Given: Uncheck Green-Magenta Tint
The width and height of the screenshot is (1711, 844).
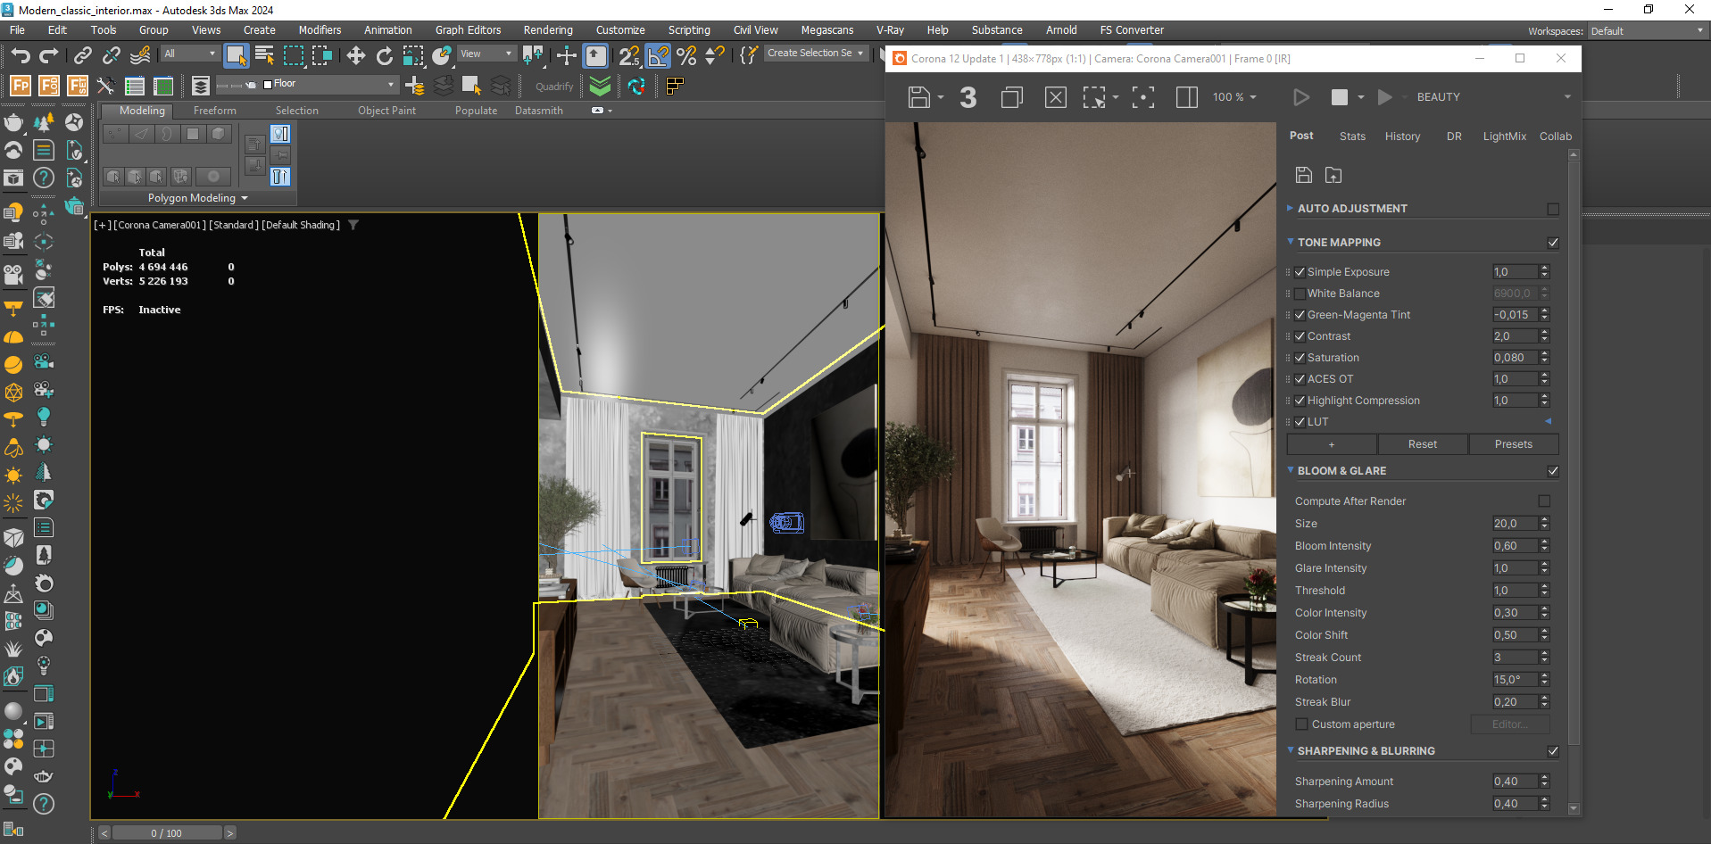Looking at the screenshot, I should pos(1300,315).
